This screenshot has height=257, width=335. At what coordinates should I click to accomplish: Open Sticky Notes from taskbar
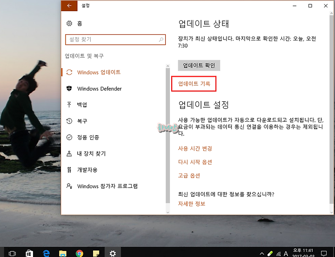[96, 253]
